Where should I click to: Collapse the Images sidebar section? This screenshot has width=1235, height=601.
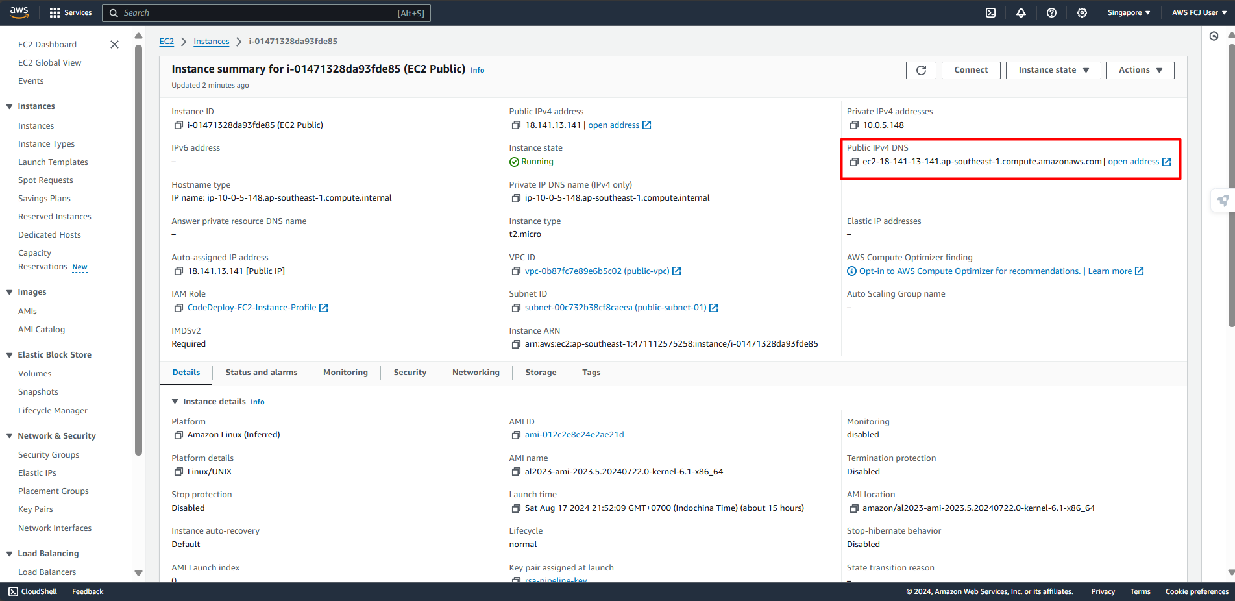click(x=9, y=292)
